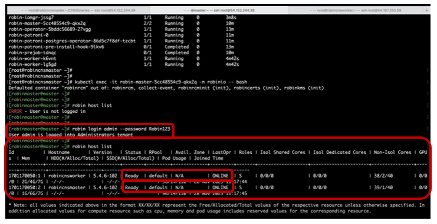Click the LastOpr column header
Screen dimensions: 437x224
pyautogui.click(x=222, y=152)
